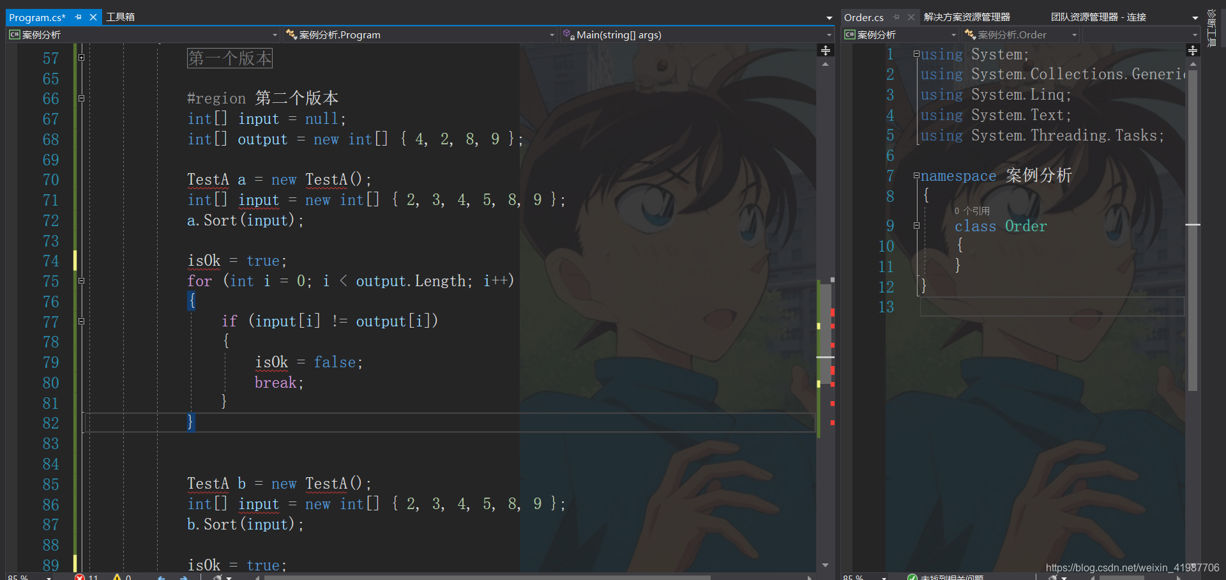Click 'isOk = false;' on line 79
The height and width of the screenshot is (580, 1226).
click(309, 362)
